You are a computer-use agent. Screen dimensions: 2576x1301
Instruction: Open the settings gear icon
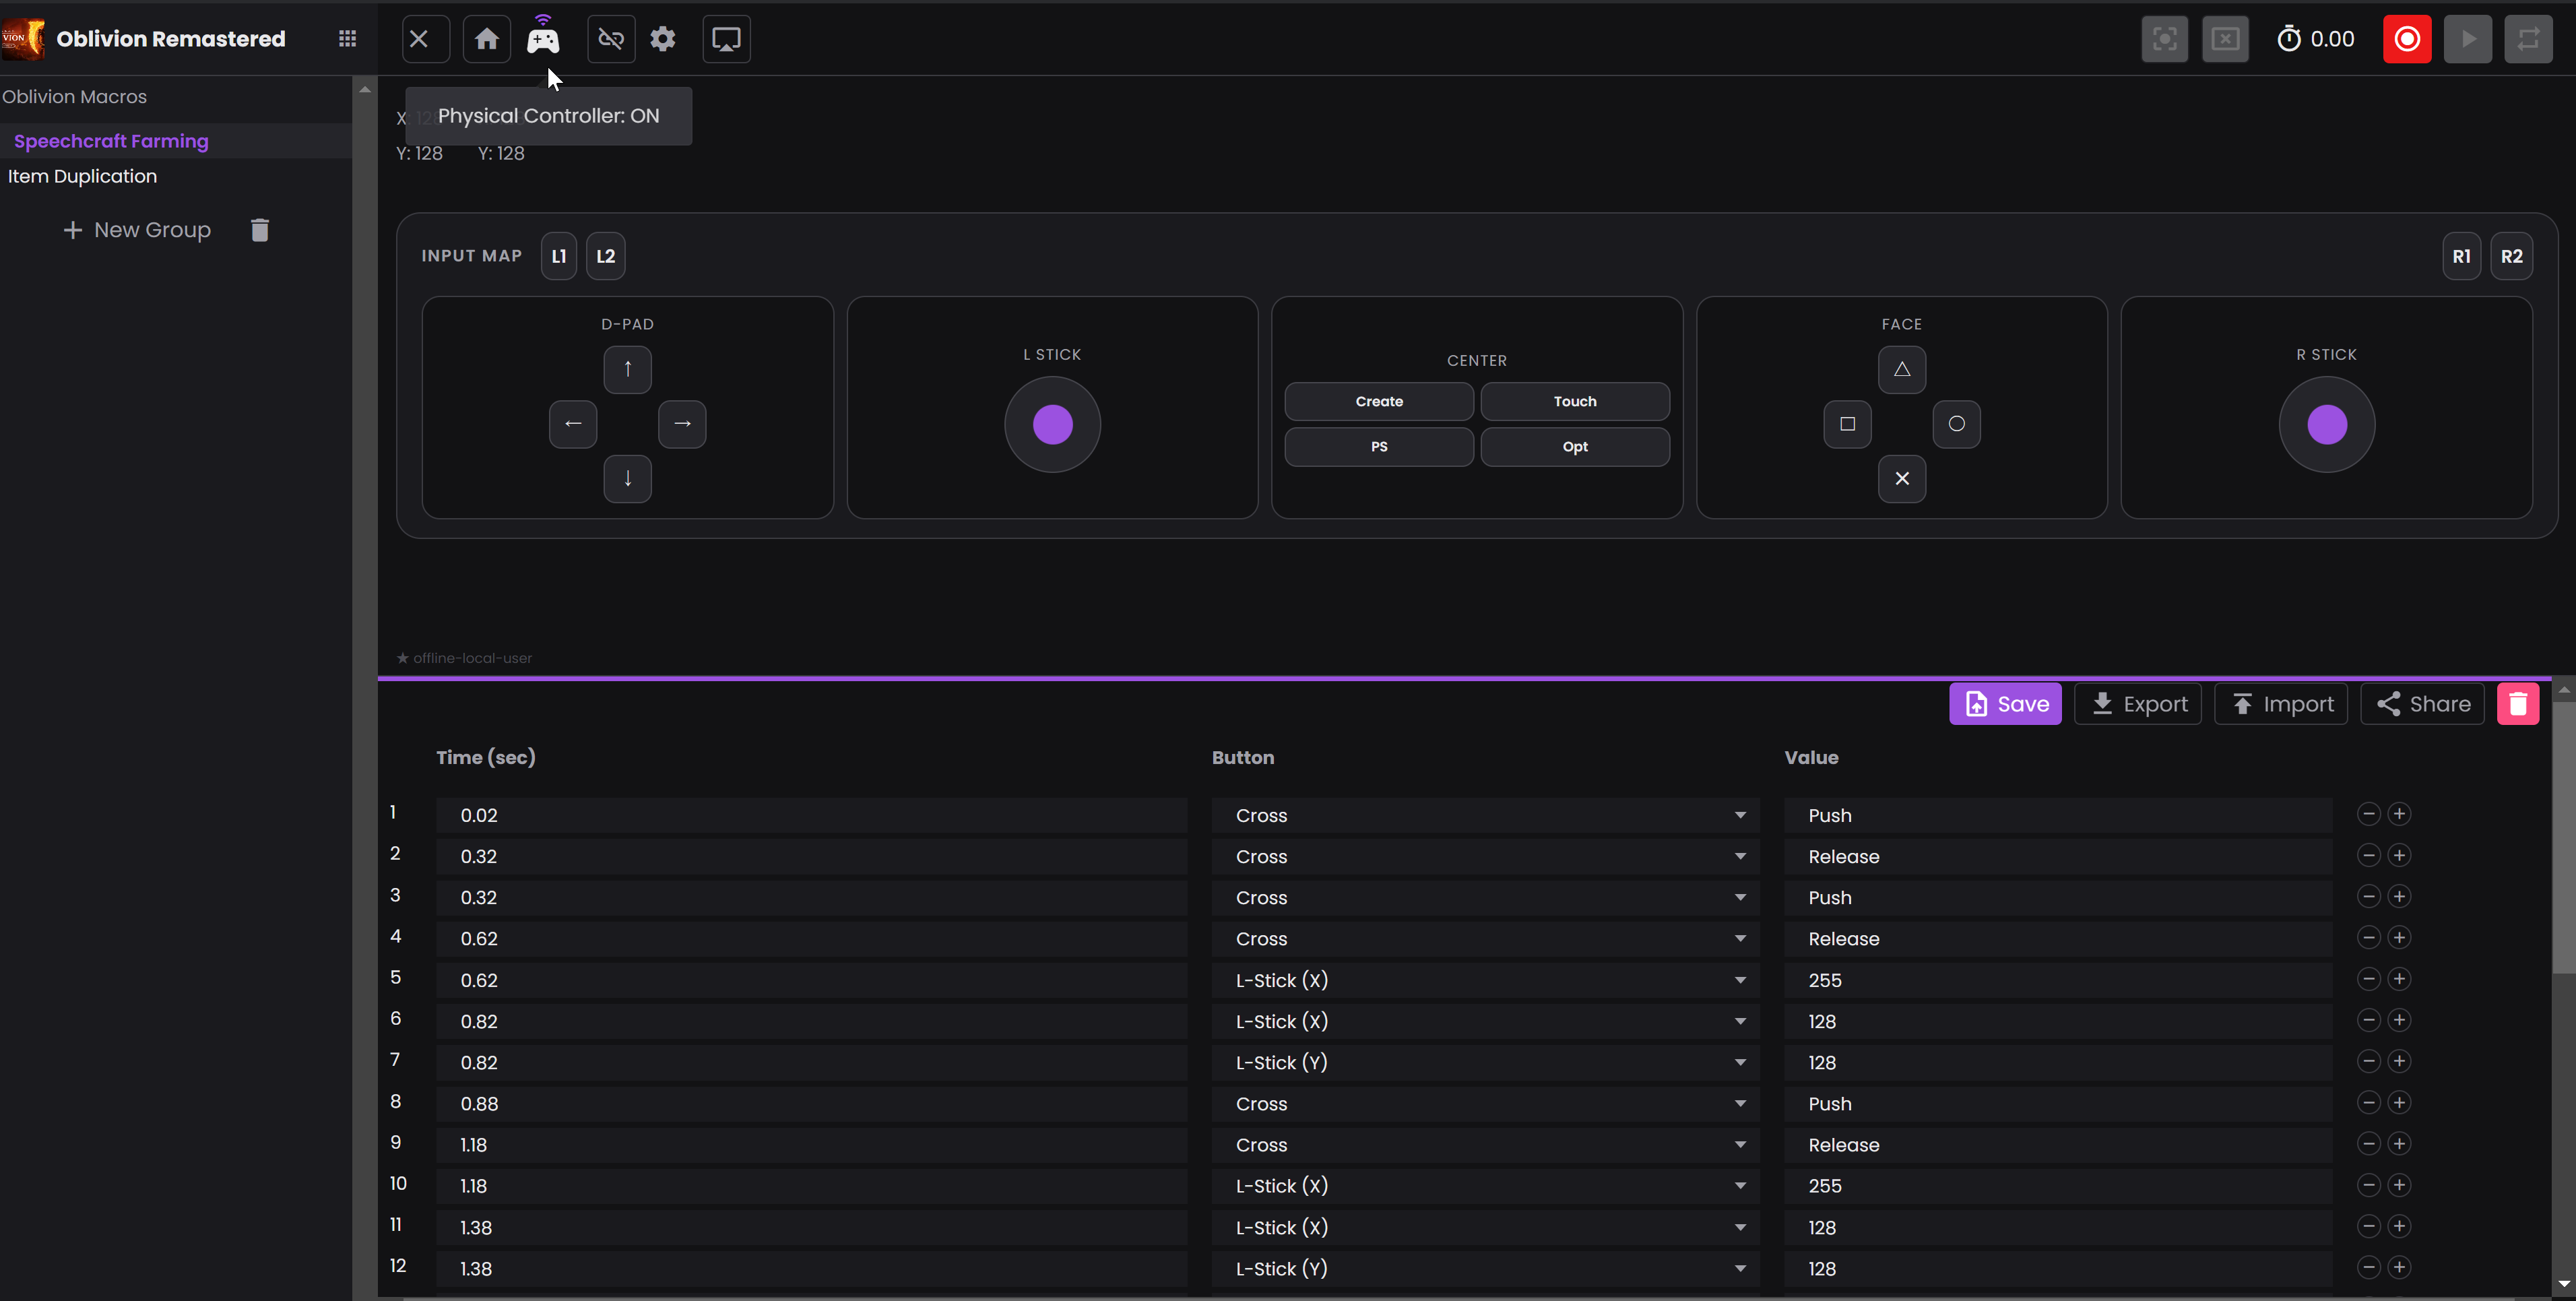pos(663,39)
